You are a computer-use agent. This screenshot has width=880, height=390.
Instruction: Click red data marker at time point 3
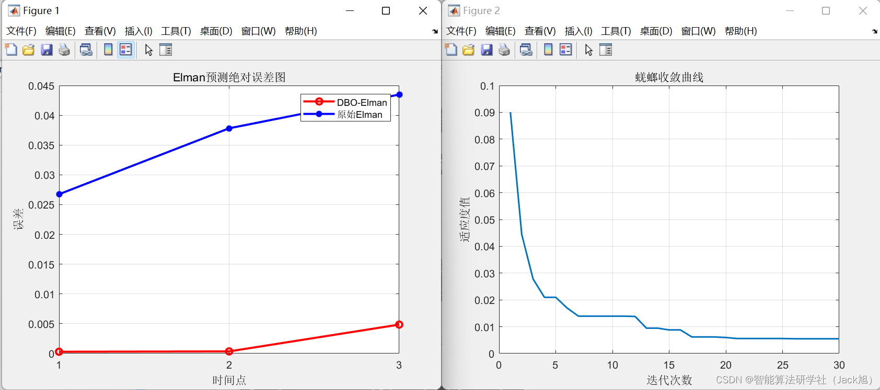coord(399,324)
